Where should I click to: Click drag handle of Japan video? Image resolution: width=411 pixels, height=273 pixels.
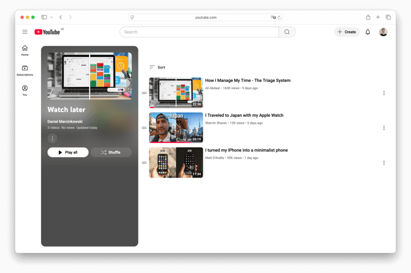coord(144,128)
